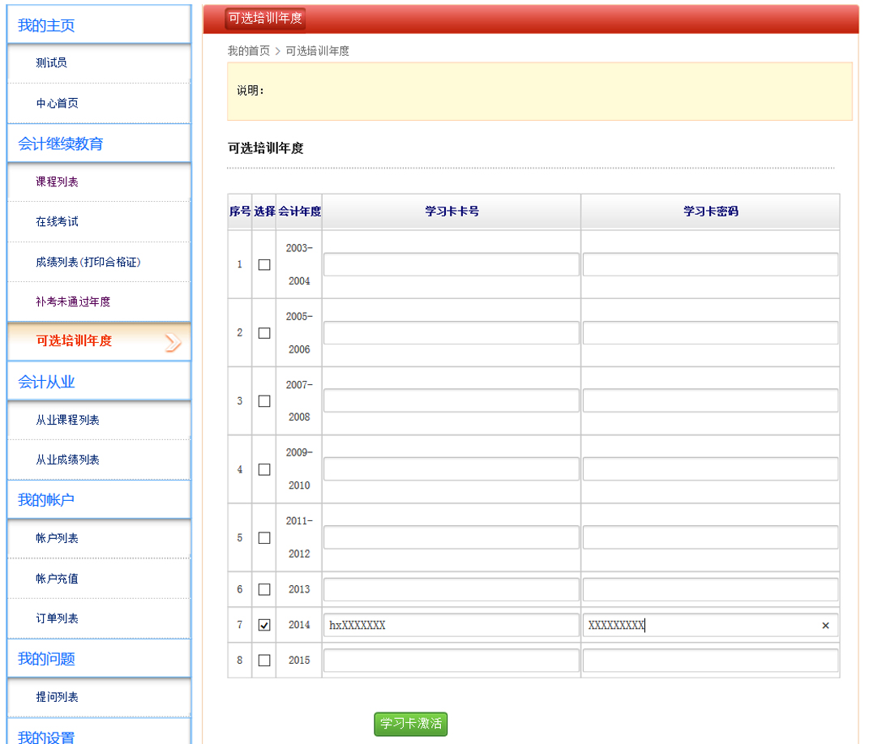Tick the 2013 year checkbox

click(264, 589)
